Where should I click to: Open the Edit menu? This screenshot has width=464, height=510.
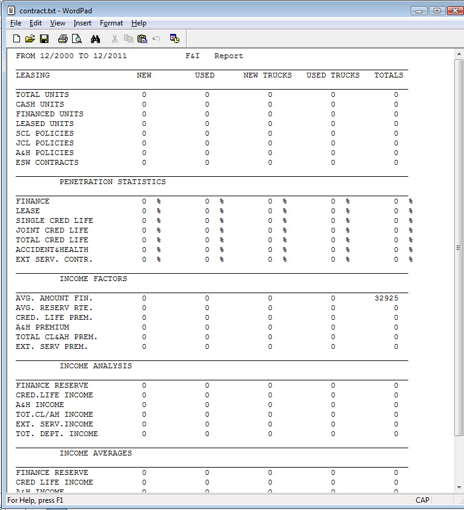(x=36, y=23)
